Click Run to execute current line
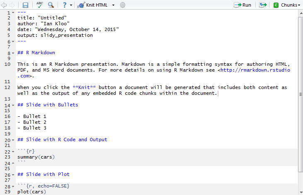303x195 pixels. coord(242,5)
